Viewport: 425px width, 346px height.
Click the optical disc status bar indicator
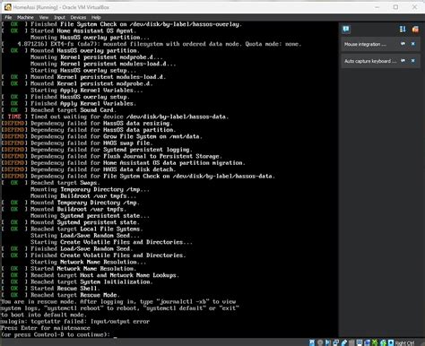tap(320, 342)
